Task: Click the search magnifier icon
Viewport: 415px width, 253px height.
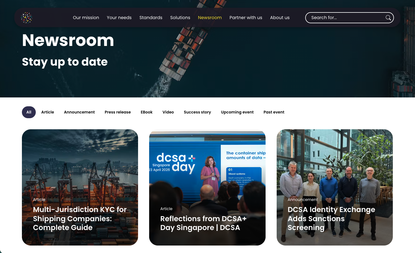Action: [388, 18]
